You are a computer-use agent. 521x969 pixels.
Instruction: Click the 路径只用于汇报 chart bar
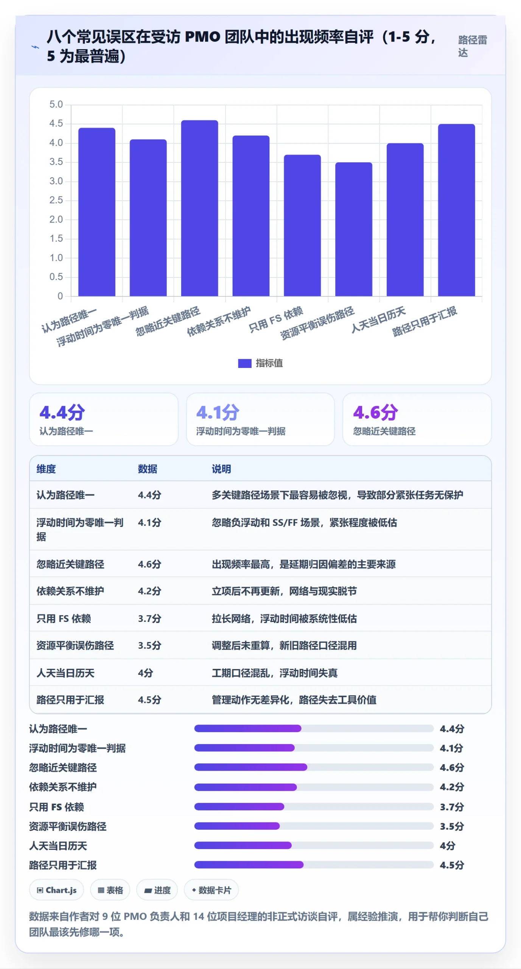456,210
